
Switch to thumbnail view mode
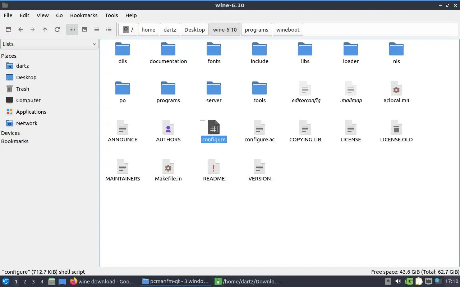point(84,30)
